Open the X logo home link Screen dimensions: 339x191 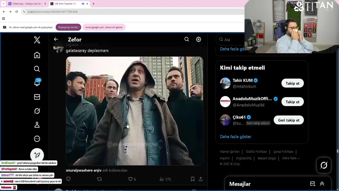coord(37,40)
